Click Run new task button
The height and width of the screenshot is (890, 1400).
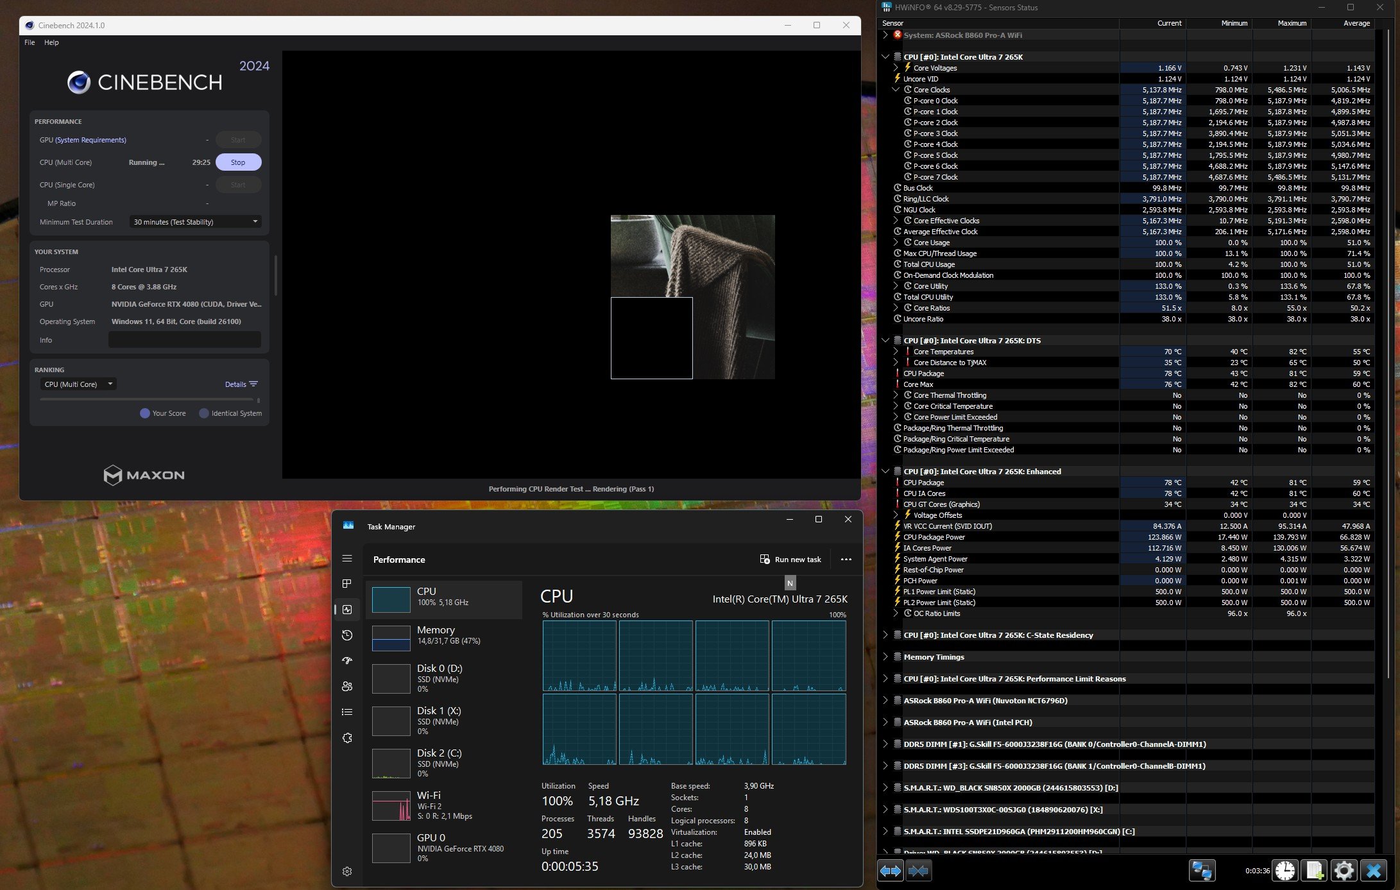(790, 560)
